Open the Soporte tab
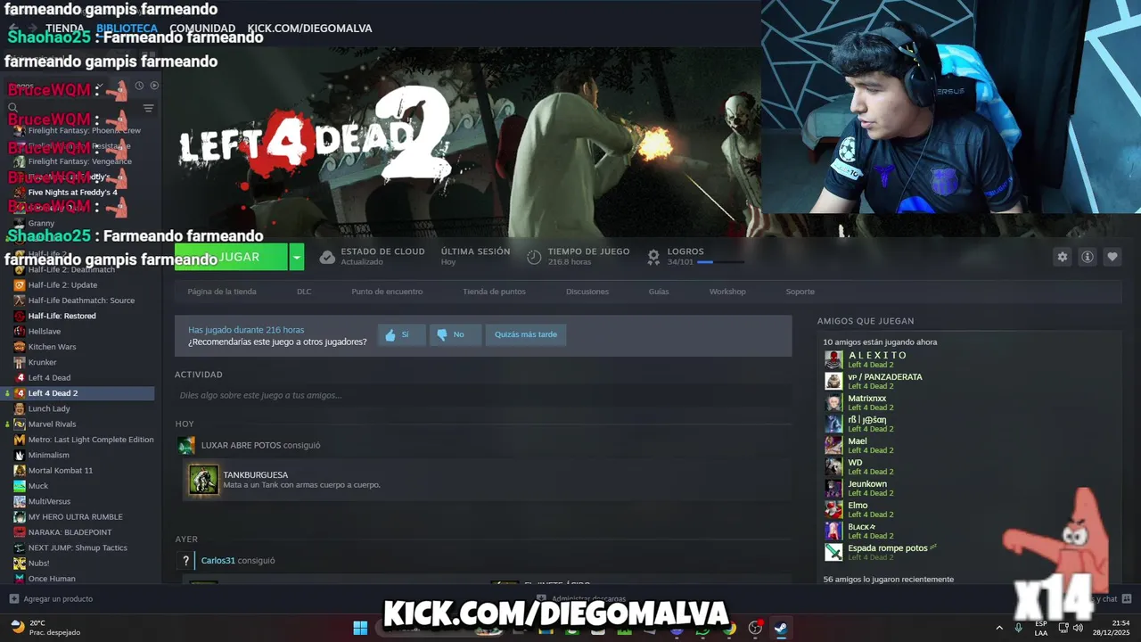The image size is (1141, 642). pyautogui.click(x=800, y=292)
